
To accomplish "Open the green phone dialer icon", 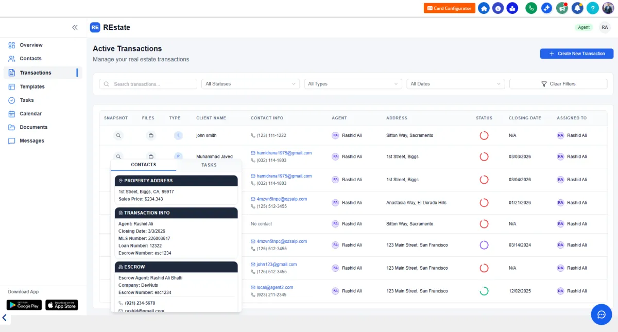I will click(x=531, y=8).
